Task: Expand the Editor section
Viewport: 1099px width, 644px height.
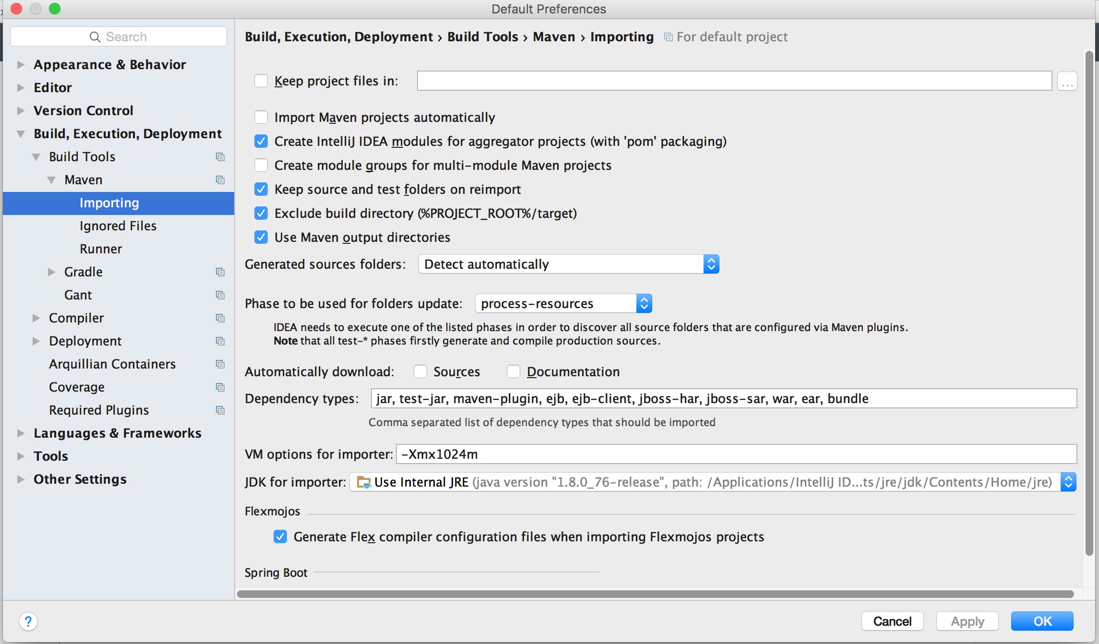Action: click(21, 88)
